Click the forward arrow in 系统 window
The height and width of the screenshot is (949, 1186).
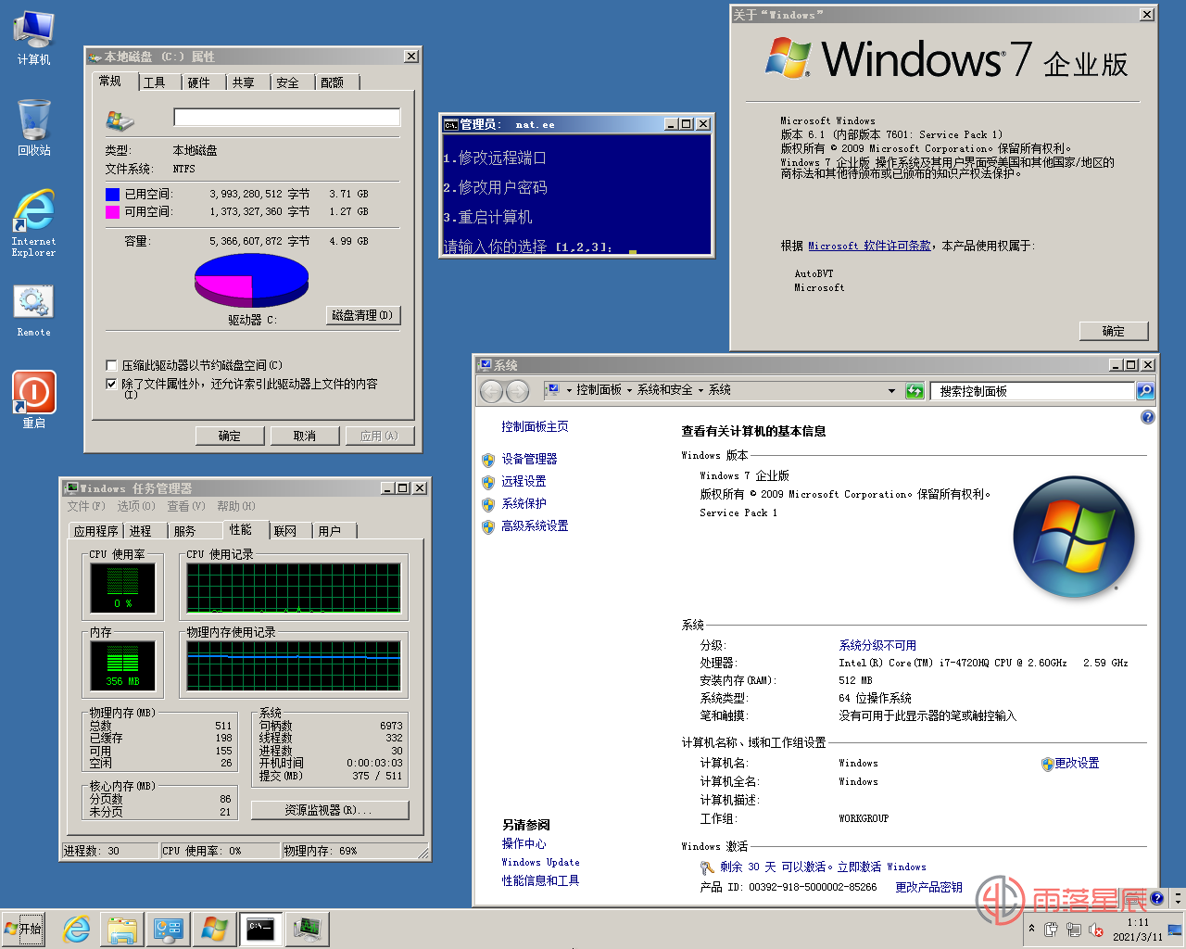(x=517, y=391)
